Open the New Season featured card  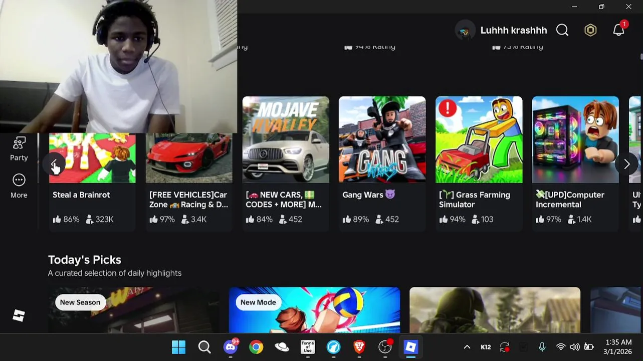[x=133, y=310]
